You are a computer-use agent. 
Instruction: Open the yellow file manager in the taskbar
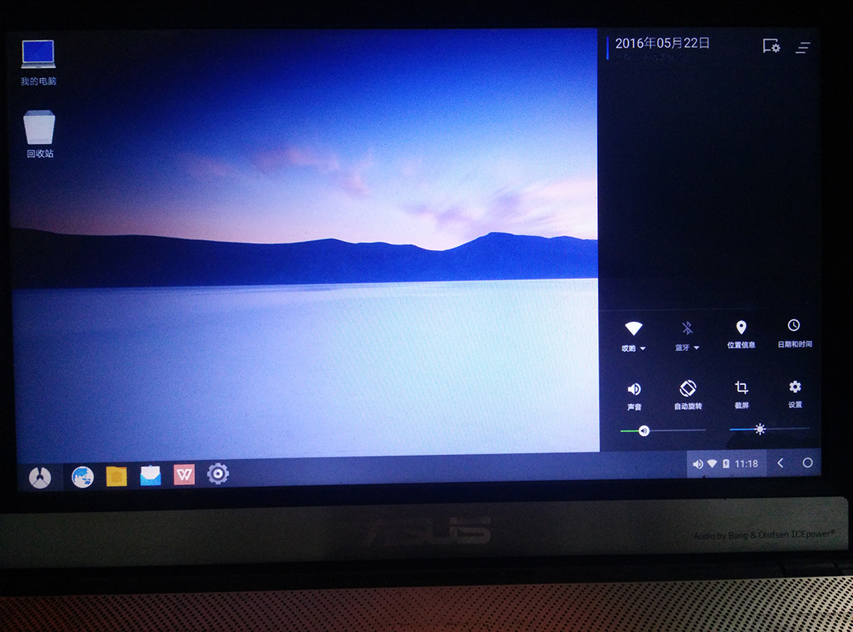pyautogui.click(x=116, y=476)
